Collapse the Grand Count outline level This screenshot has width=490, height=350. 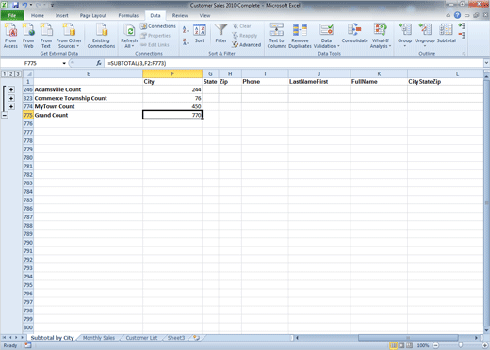tap(5, 115)
